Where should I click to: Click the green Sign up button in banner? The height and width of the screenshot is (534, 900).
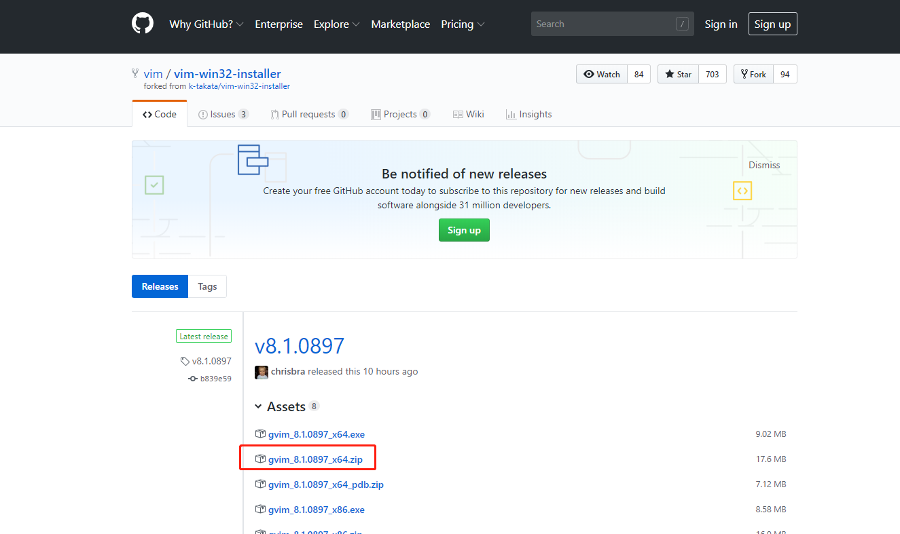click(x=464, y=230)
